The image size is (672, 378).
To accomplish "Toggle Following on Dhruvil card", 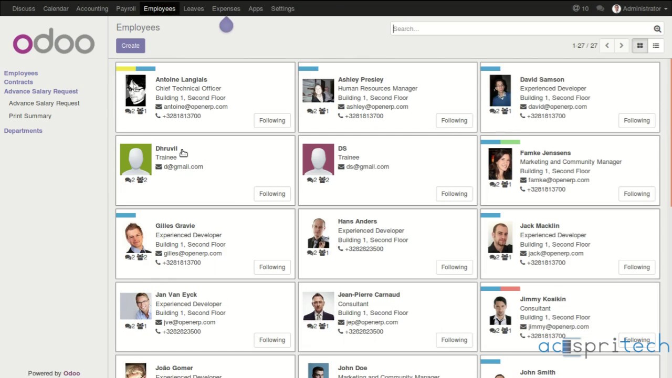I will point(272,194).
